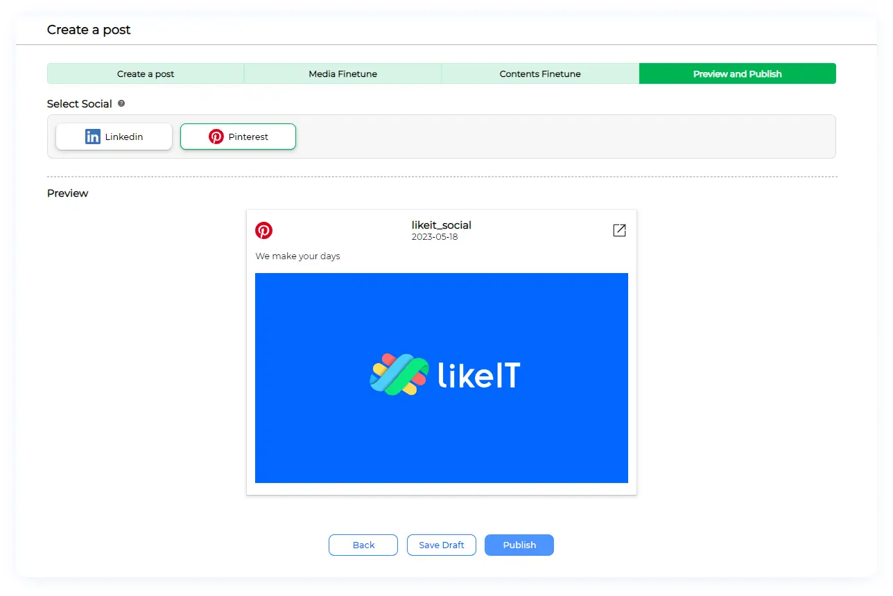Go to the Create a post step
Image resolution: width=893 pixels, height=596 pixels.
(146, 73)
